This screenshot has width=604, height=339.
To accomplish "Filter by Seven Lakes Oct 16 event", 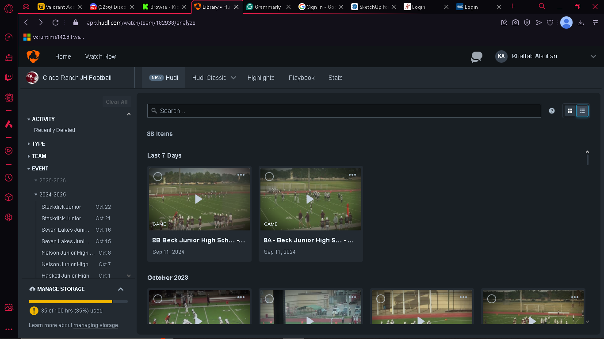I will 76,230.
